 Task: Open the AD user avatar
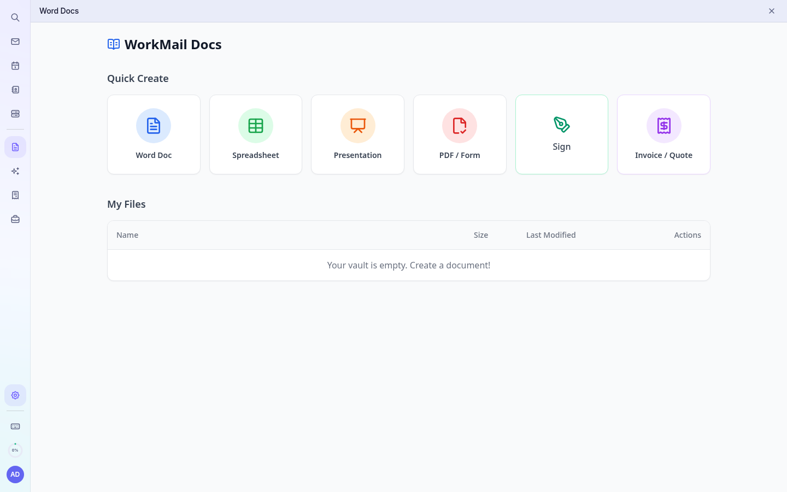[x=15, y=475]
